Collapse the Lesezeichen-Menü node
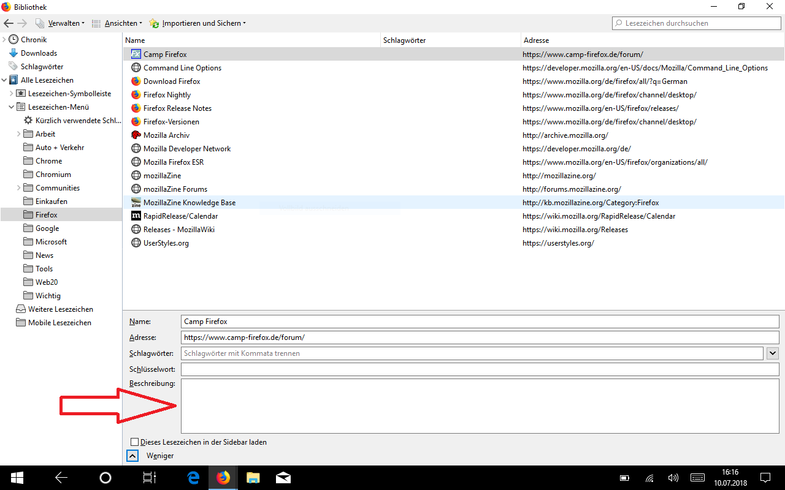Image resolution: width=785 pixels, height=490 pixels. click(x=12, y=107)
